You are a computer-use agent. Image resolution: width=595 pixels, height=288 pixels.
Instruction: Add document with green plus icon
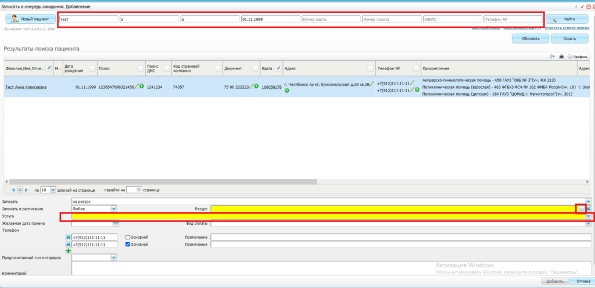pyautogui.click(x=256, y=86)
